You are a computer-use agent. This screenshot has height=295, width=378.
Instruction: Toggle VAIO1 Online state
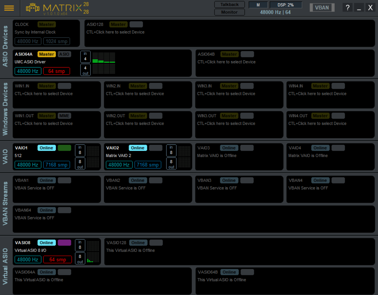click(47, 148)
